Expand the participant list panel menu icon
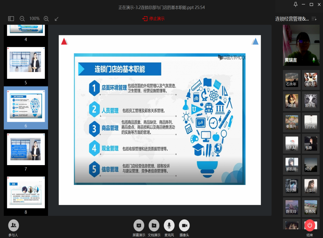Image resolution: width=323 pixels, height=238 pixels. (314, 19)
